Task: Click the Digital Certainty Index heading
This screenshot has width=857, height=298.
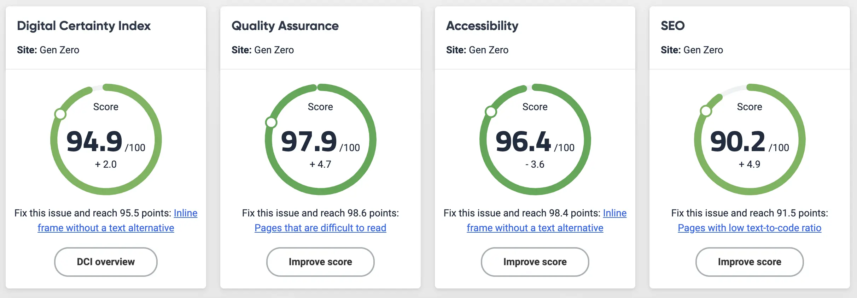Action: [84, 26]
